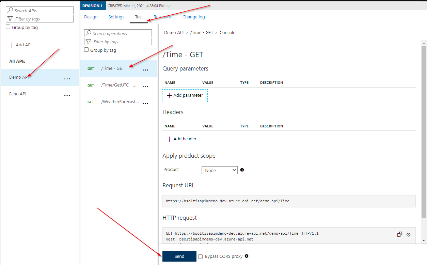Open the Product scope dropdown showing None
Image resolution: width=427 pixels, height=265 pixels.
[x=219, y=170]
